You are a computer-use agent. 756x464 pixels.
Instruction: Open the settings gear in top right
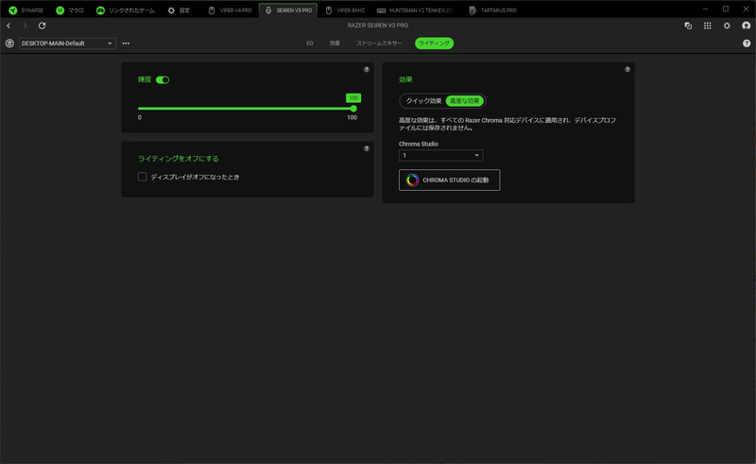coord(727,26)
